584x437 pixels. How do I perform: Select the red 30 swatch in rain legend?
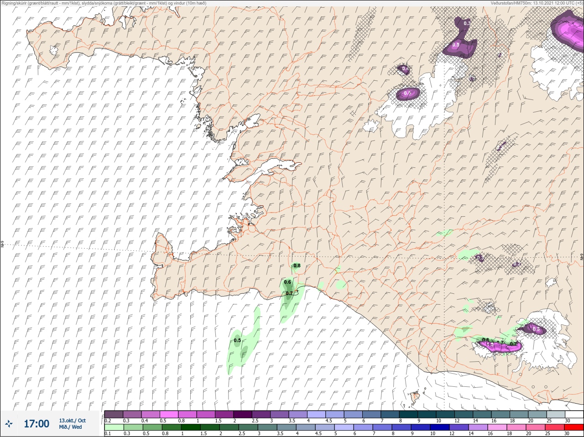tap(574, 427)
